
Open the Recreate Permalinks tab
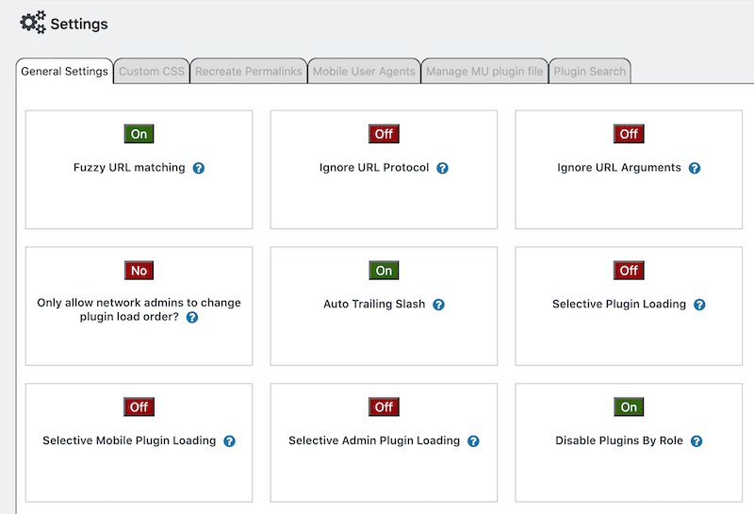click(x=249, y=72)
